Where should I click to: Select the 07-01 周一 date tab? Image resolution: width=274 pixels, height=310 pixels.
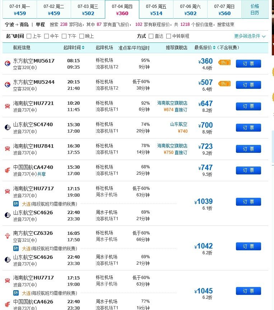pos(20,10)
